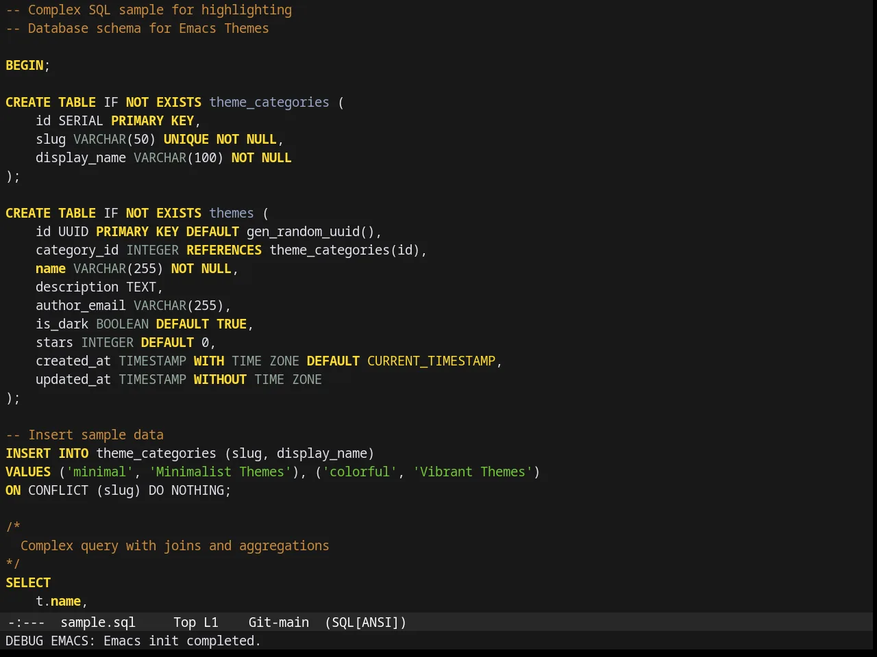877x657 pixels.
Task: Click stars column name
Action: tap(55, 342)
